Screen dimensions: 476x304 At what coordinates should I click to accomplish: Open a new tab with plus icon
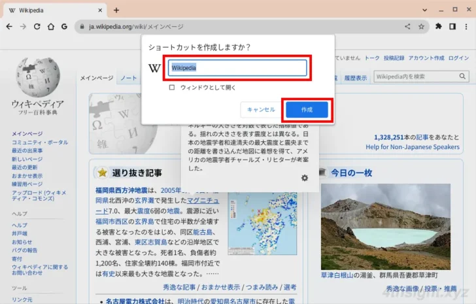point(116,10)
